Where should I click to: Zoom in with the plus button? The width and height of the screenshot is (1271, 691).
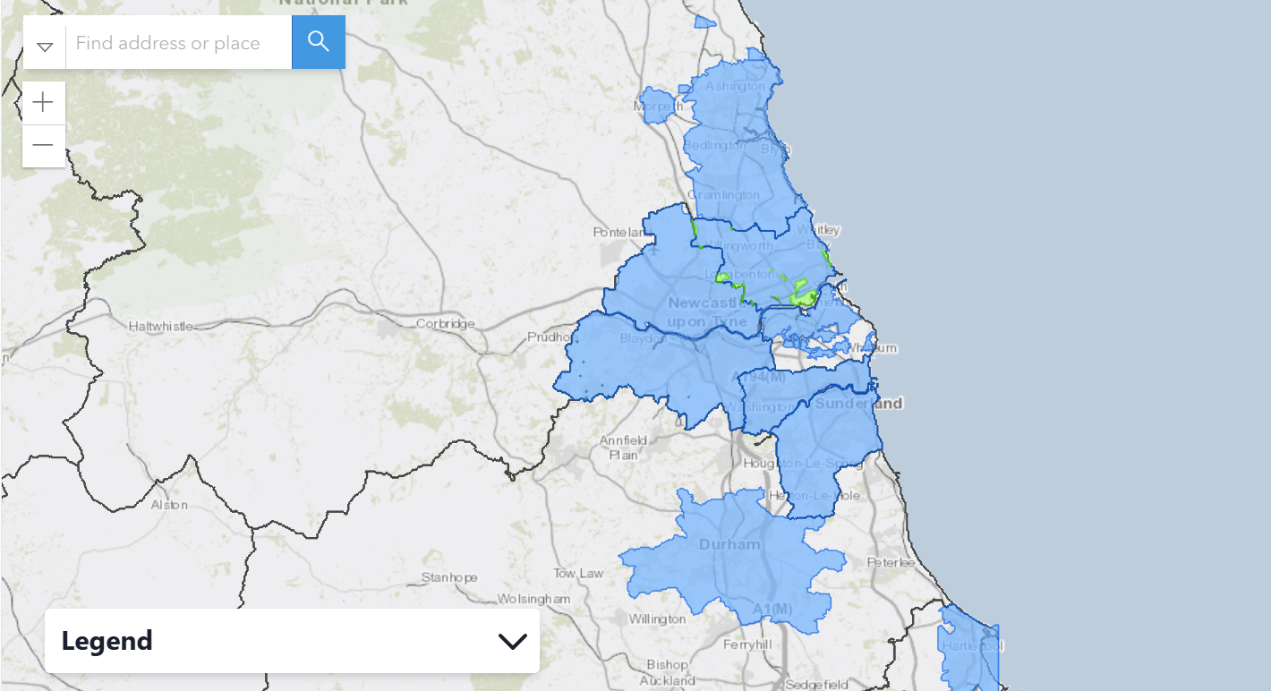pos(43,103)
